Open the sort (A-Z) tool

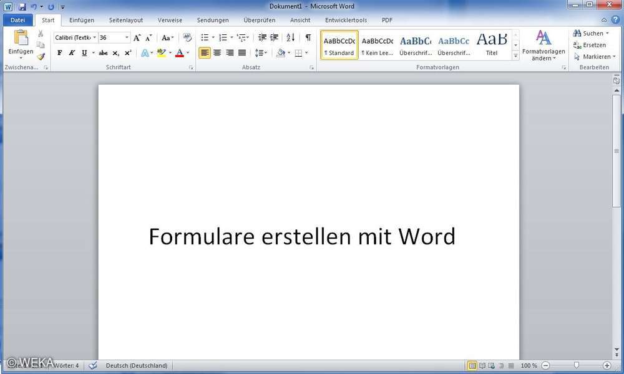tap(290, 37)
